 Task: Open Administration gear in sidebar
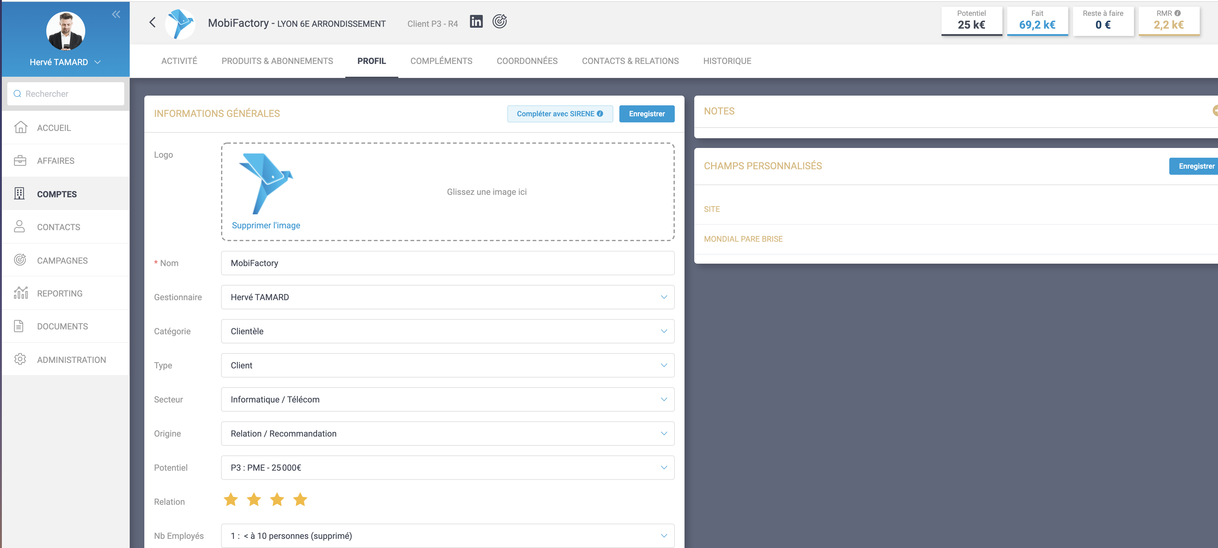[71, 359]
